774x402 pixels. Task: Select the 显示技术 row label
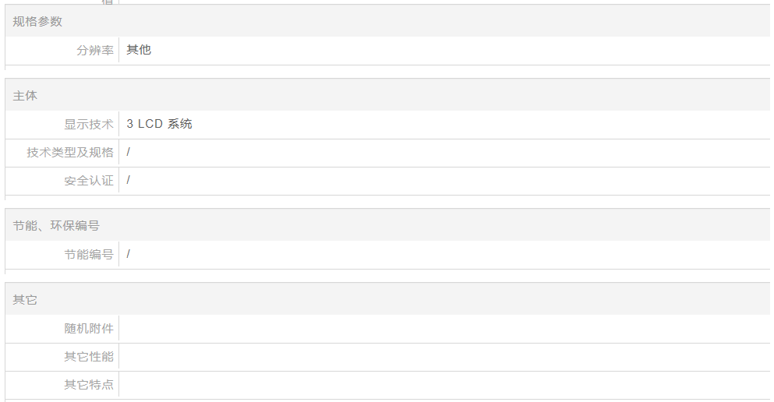click(89, 125)
